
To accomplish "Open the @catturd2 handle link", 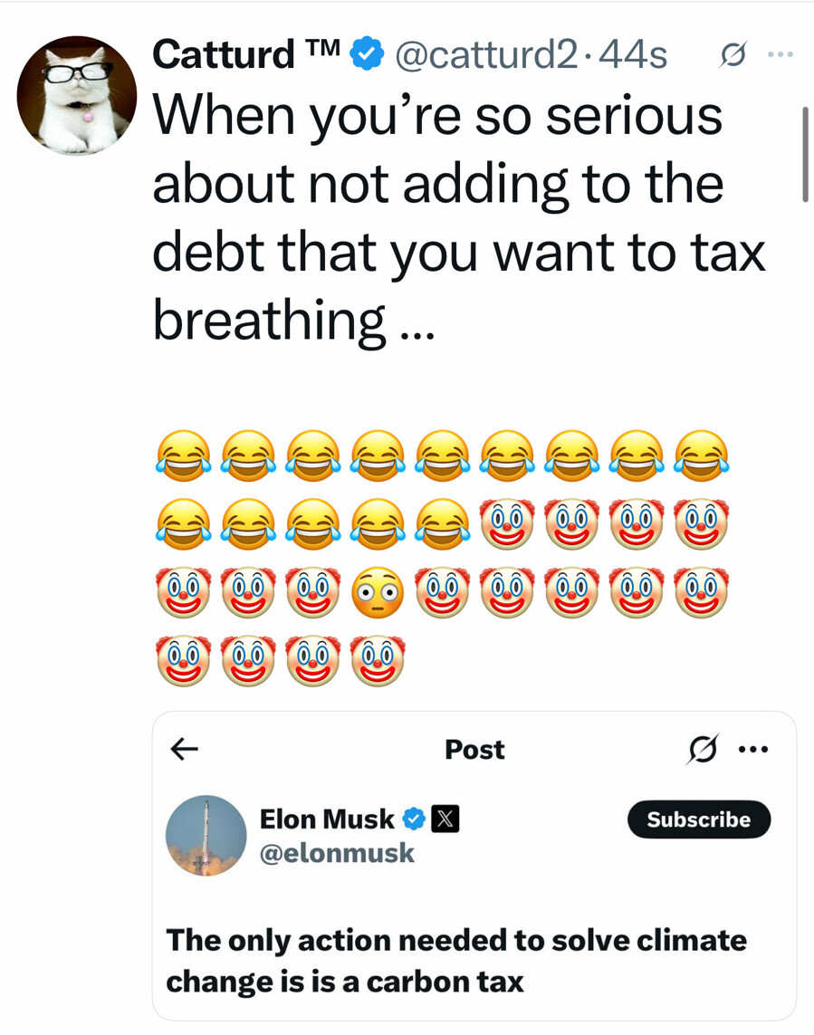I will pyautogui.click(x=485, y=55).
